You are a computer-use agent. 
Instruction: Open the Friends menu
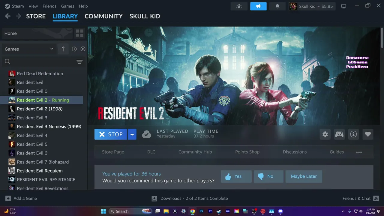point(49,6)
